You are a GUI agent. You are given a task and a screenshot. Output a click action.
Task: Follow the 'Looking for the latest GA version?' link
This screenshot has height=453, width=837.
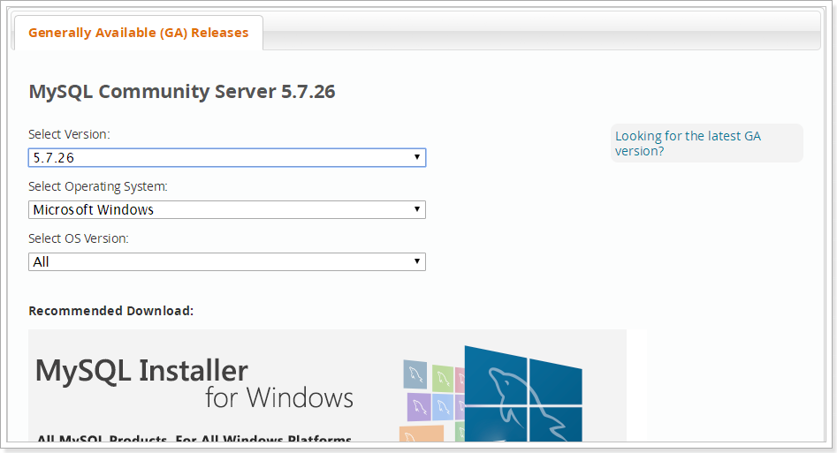pos(688,143)
